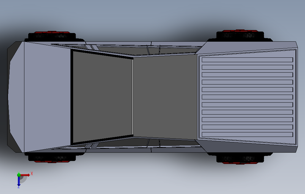Select the dark rear roof glass panel
This screenshot has width=305, height=194.
click(x=165, y=97)
